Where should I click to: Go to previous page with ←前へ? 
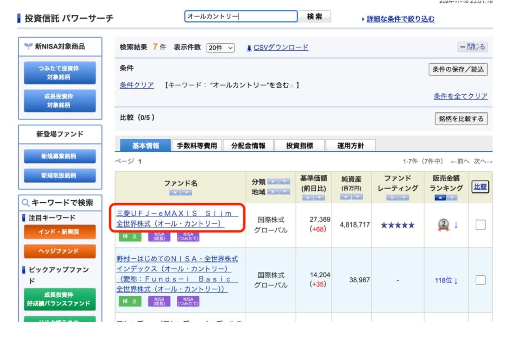pyautogui.click(x=460, y=161)
